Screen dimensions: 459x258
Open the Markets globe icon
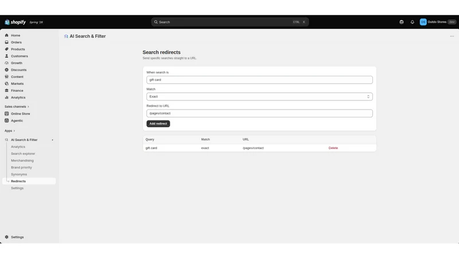pyautogui.click(x=7, y=83)
